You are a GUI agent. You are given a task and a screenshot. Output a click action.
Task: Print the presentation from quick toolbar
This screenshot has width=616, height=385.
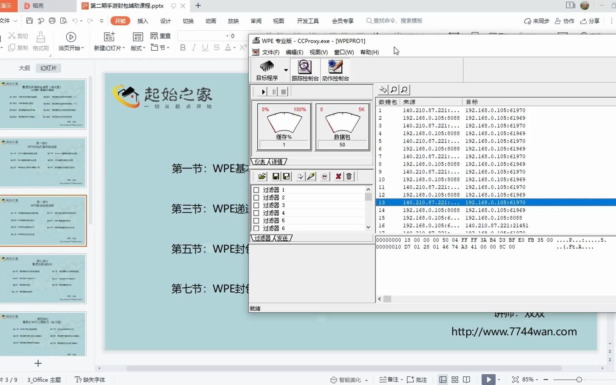coord(52,21)
